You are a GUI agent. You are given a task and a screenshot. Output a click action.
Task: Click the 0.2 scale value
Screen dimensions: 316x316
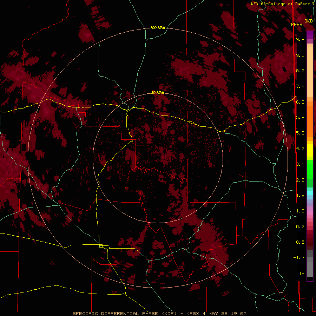300,227
